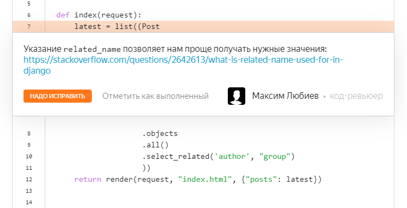This screenshot has height=208, width=407.
Task: Click the 'def index(request):' code line
Action: [99, 15]
